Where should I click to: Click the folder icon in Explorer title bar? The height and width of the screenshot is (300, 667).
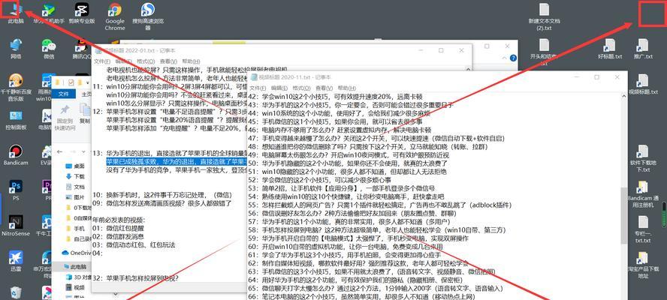coord(57,82)
